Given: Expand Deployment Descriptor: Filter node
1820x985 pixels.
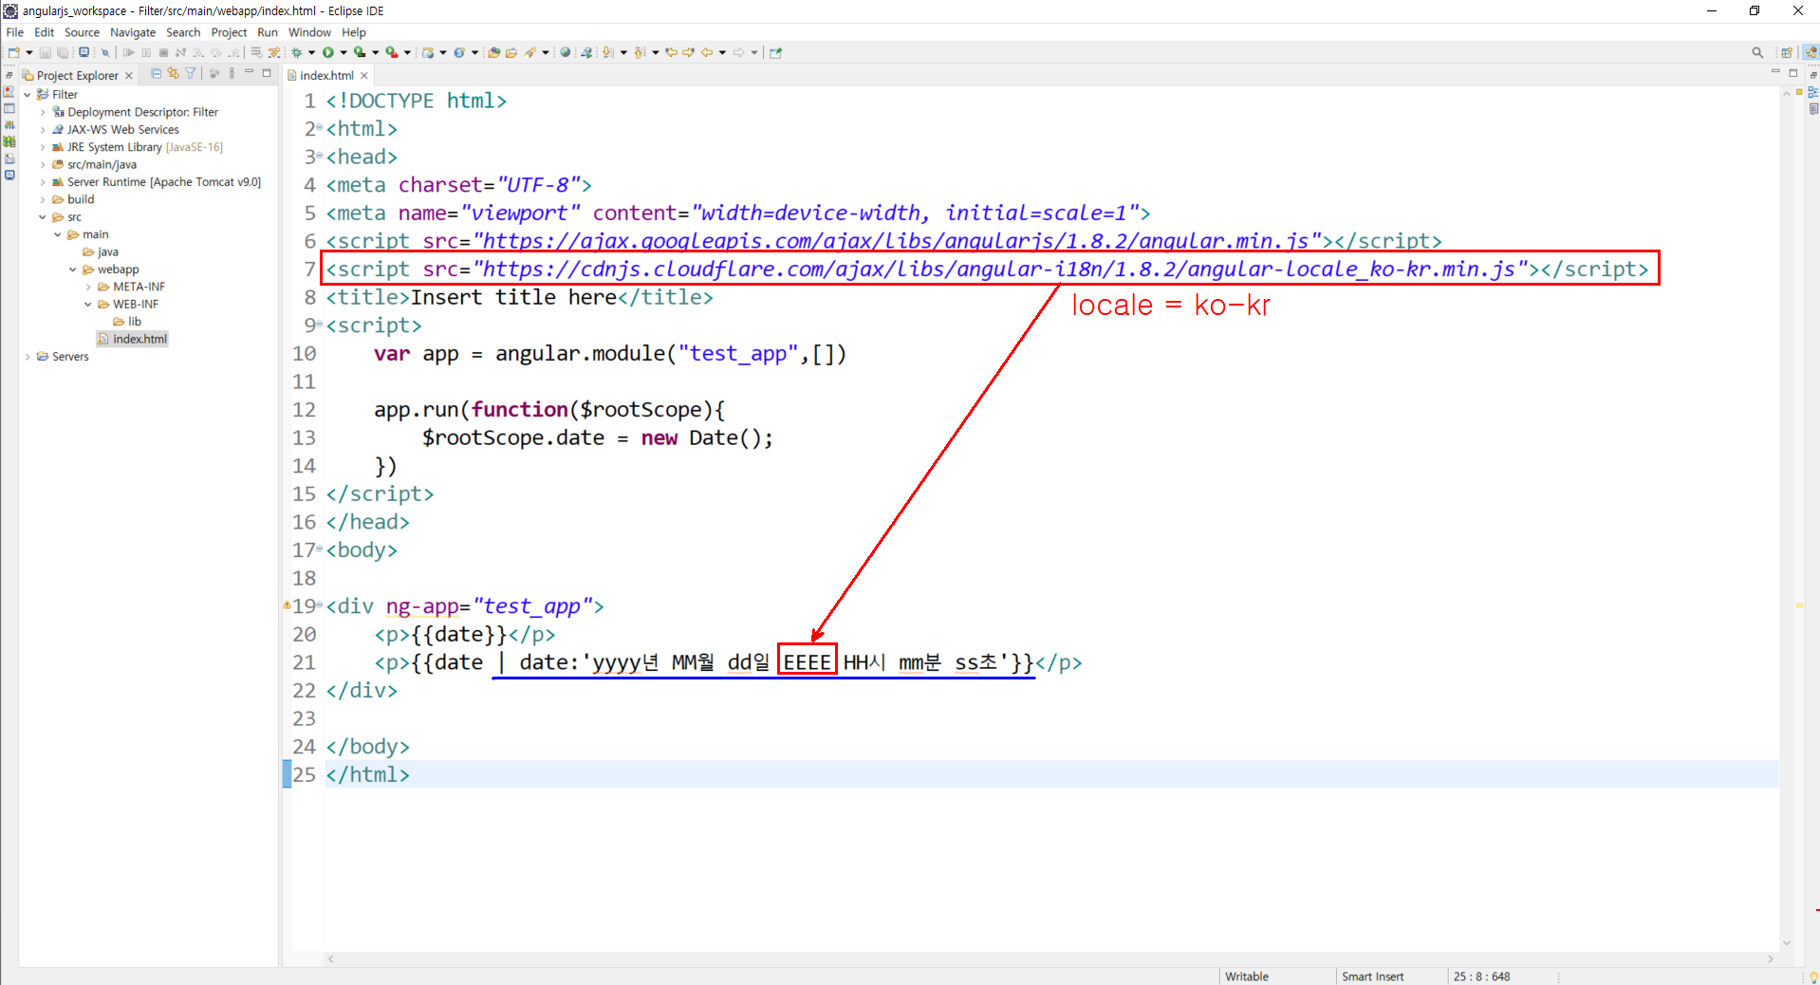Looking at the screenshot, I should pos(43,112).
